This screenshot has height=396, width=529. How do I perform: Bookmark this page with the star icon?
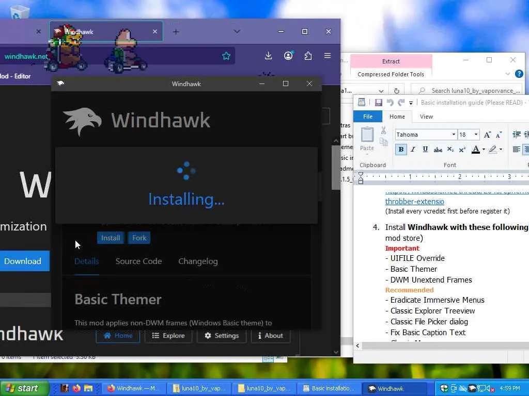226,56
